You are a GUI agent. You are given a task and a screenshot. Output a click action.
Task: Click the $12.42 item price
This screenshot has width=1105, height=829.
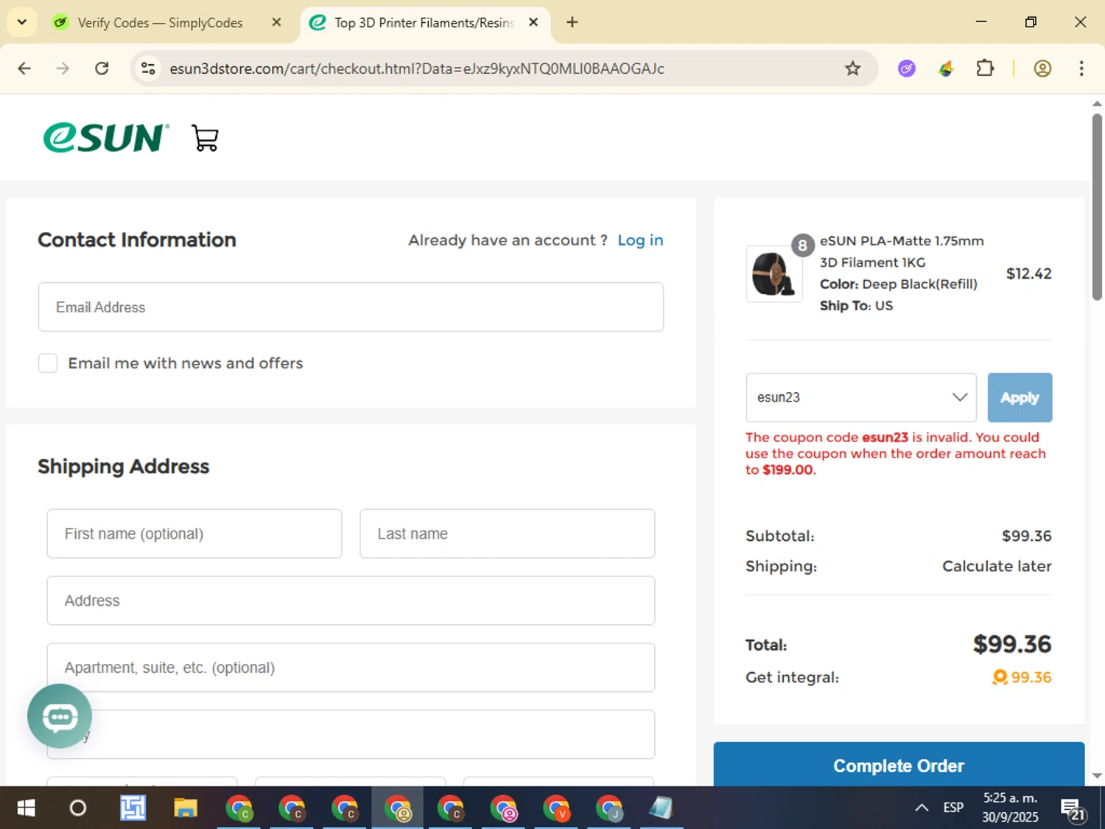tap(1028, 274)
